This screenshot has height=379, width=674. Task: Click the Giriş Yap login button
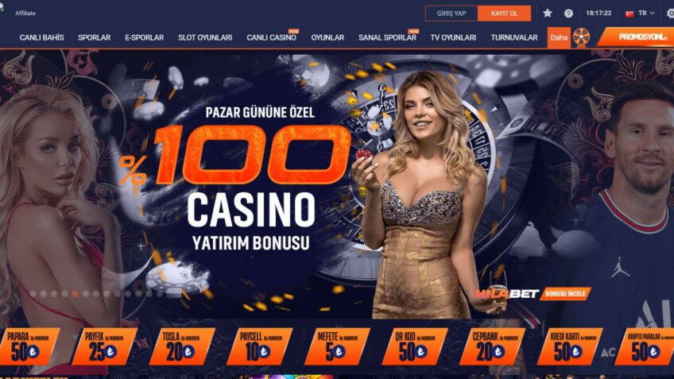coord(451,14)
